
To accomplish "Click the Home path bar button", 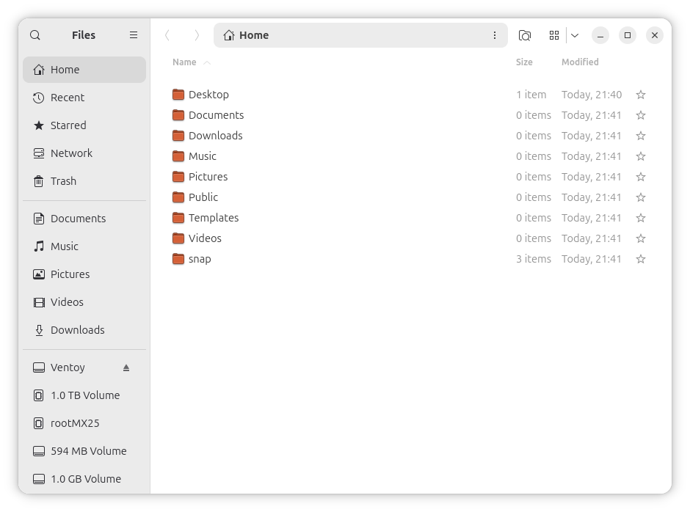I will tap(254, 35).
